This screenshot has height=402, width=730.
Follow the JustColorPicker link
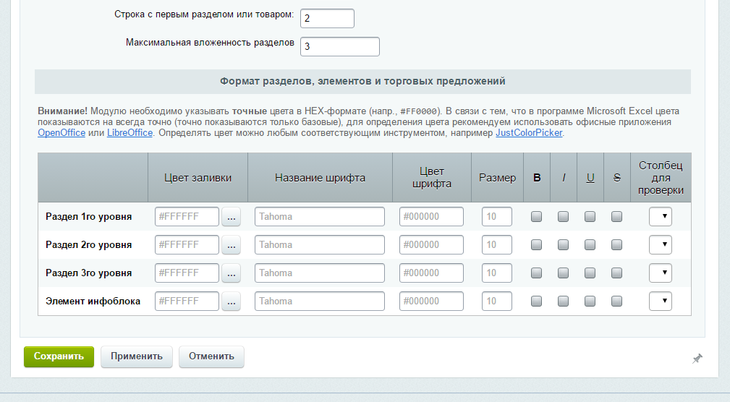(x=528, y=133)
